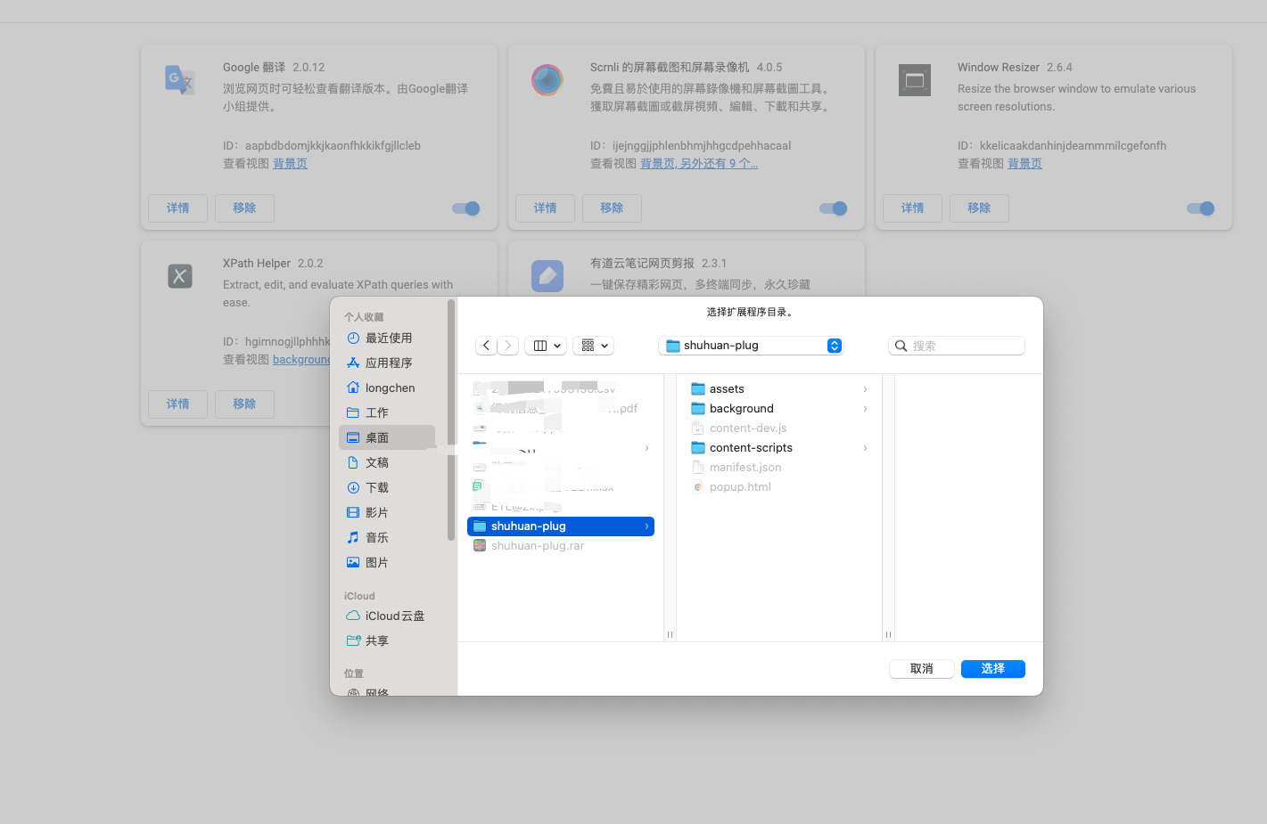The height and width of the screenshot is (824, 1267).
Task: Go back with the dialog's left arrow
Action: click(x=486, y=346)
